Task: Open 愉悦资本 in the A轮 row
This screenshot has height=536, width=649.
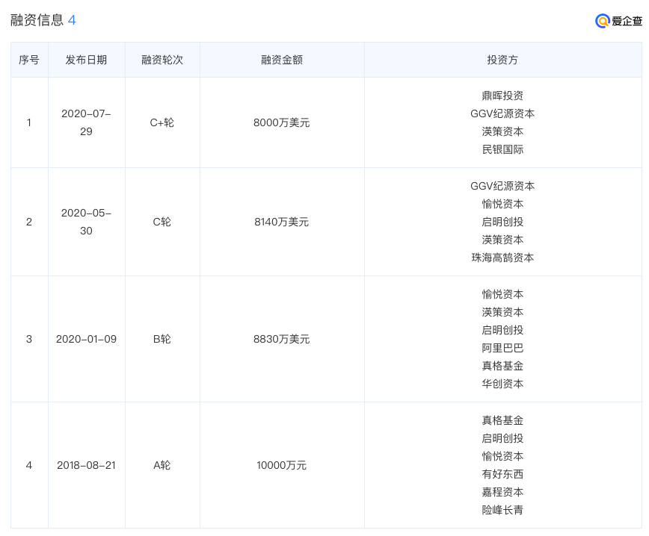Action: (x=502, y=456)
